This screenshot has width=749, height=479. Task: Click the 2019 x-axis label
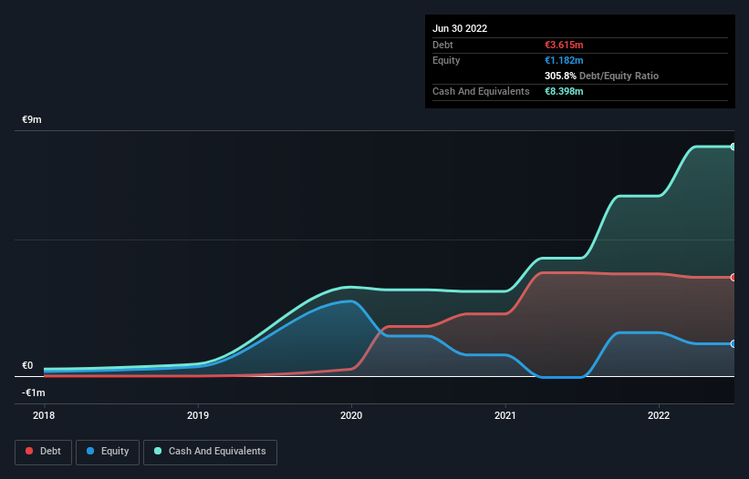point(198,415)
